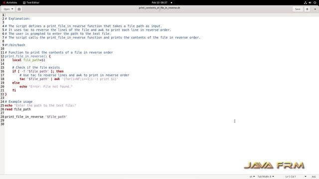Open the clock showing Feb 10 08:37
This screenshot has width=319, height=179.
pyautogui.click(x=159, y=2)
